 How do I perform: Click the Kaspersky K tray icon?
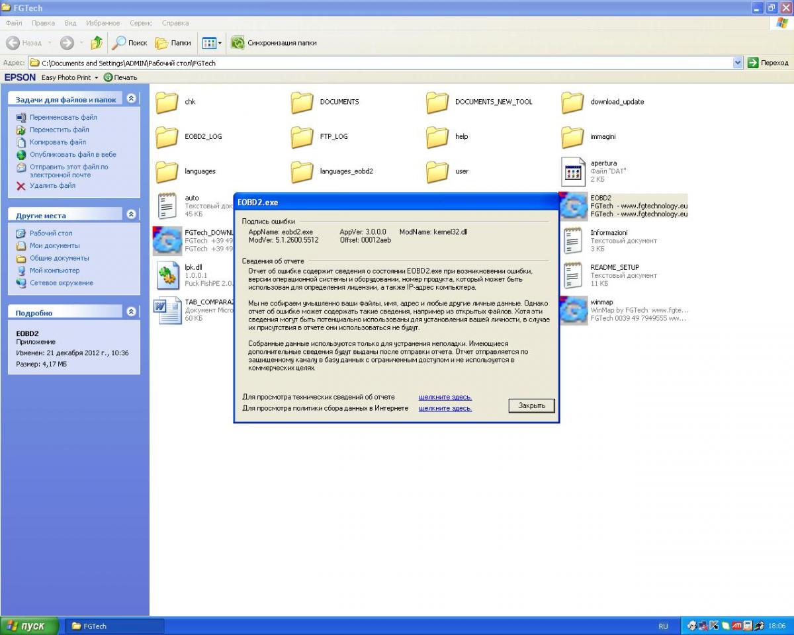714,626
